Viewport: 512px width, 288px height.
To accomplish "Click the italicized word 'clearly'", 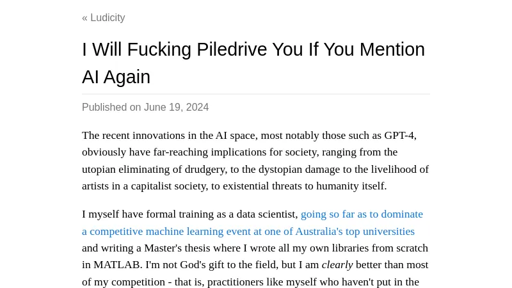I will point(337,264).
